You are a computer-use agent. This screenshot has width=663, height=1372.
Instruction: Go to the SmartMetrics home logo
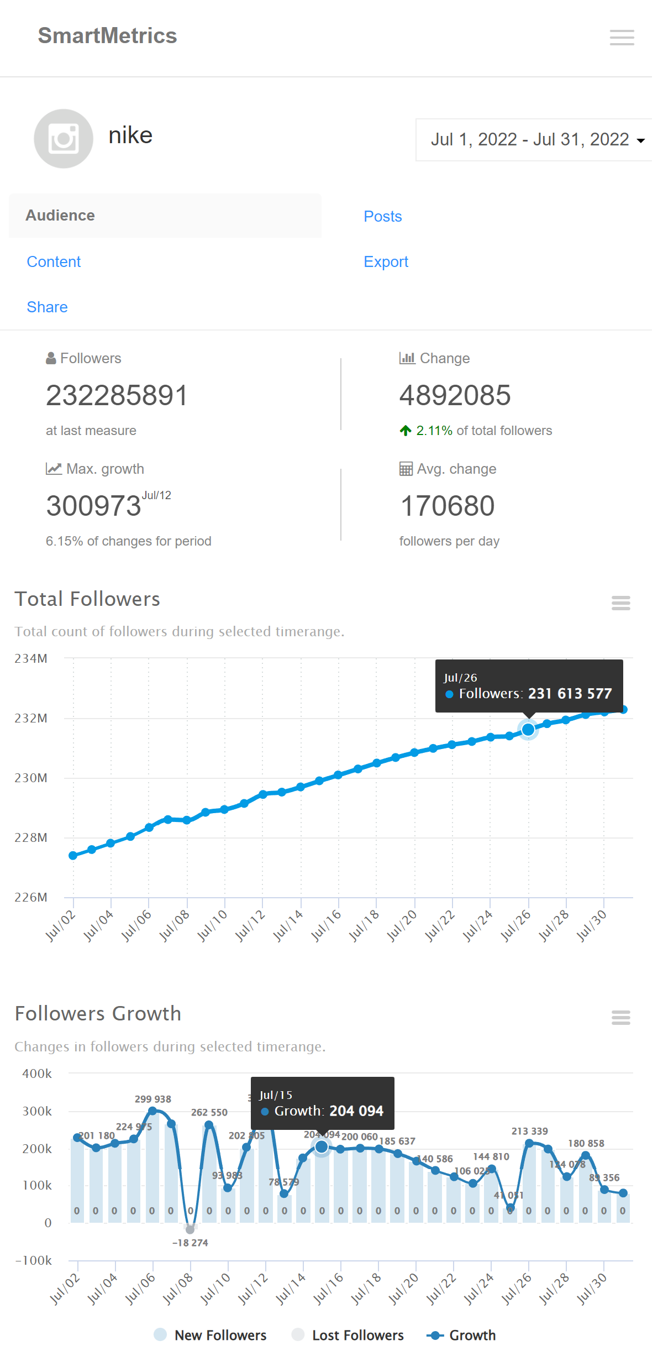coord(107,36)
